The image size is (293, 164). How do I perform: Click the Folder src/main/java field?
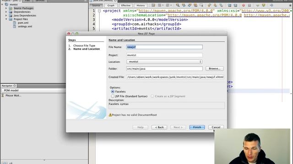164,69
